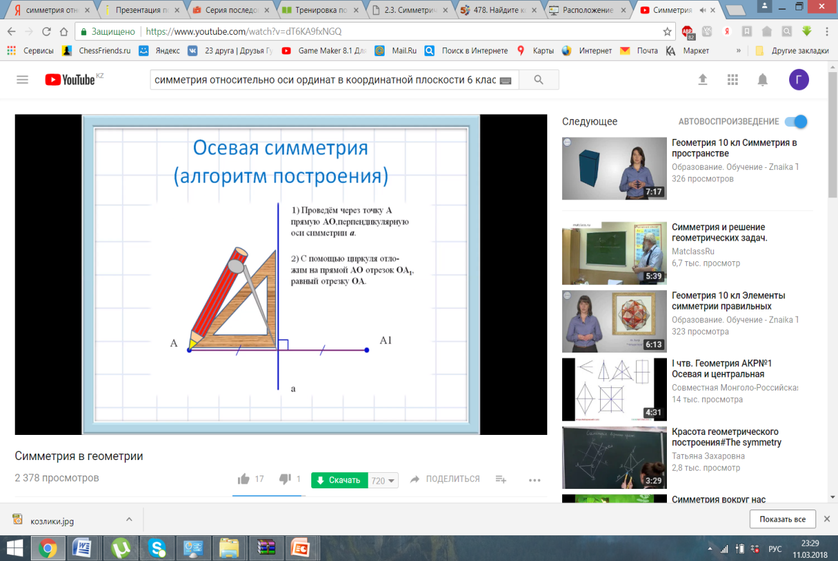This screenshot has width=838, height=561.
Task: Switch to the Тренировка browser tab
Action: coord(318,10)
